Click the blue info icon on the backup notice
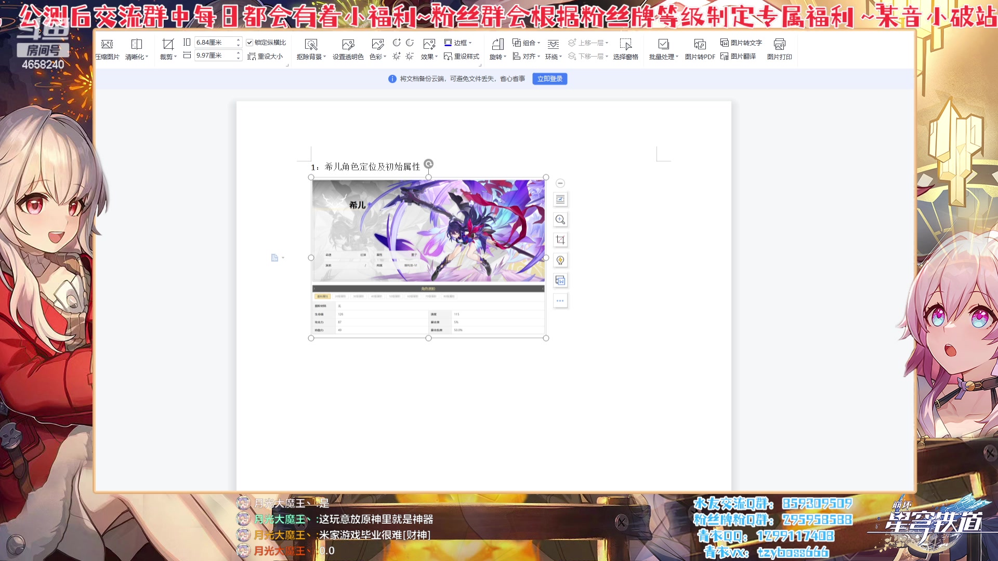The height and width of the screenshot is (561, 998). [392, 79]
